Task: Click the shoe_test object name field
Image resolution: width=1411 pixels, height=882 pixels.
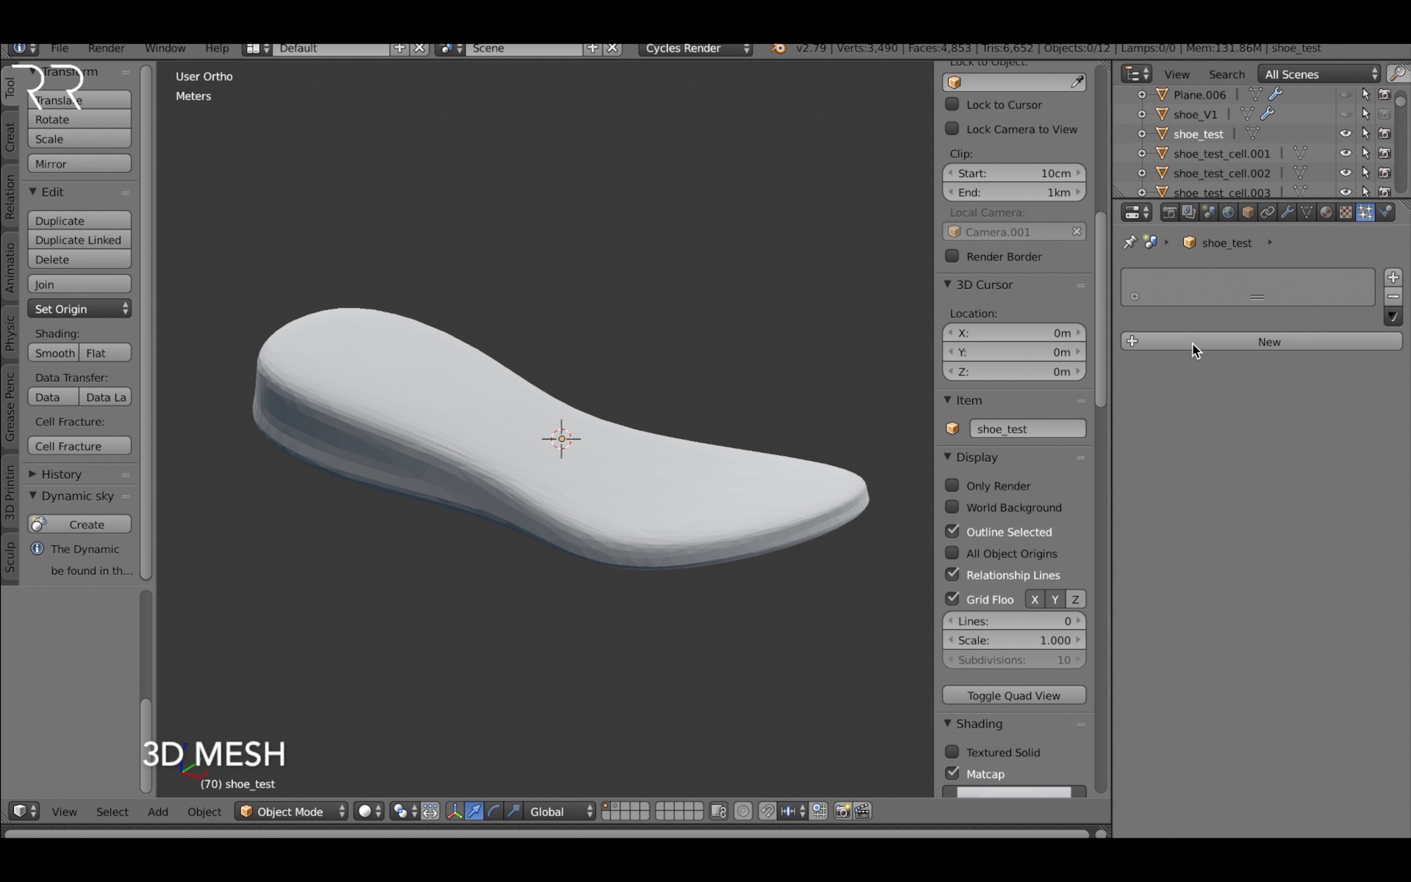Action: [x=1027, y=429]
